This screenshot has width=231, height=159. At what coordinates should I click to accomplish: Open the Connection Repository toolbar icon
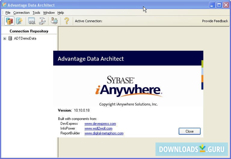[9, 21]
